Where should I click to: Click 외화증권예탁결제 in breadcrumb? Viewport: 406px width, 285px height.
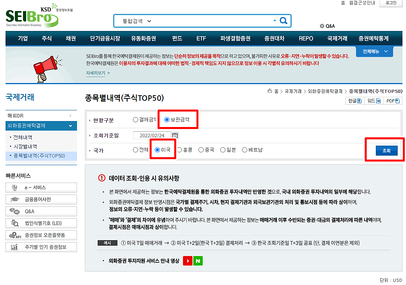point(325,91)
